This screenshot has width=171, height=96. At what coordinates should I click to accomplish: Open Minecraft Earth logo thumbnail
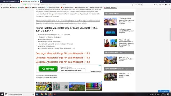(110, 32)
